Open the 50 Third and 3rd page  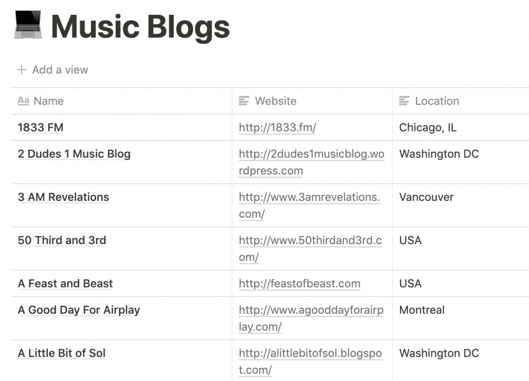click(x=62, y=240)
